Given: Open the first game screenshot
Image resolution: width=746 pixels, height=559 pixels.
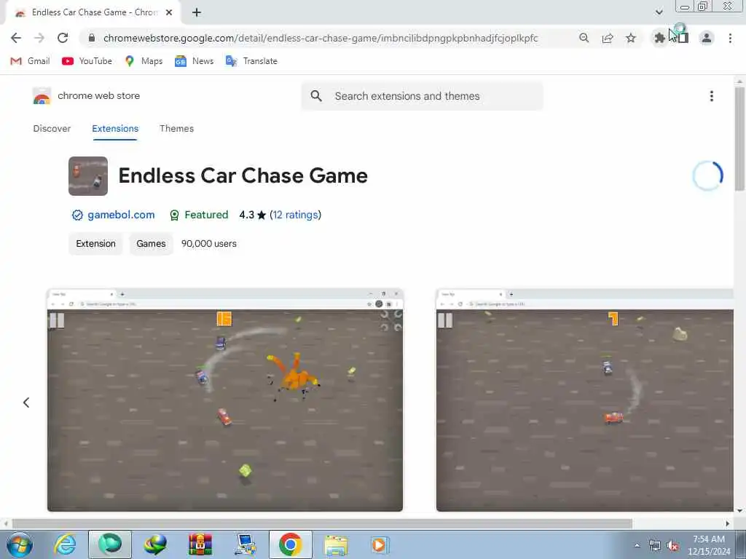Looking at the screenshot, I should 225,400.
